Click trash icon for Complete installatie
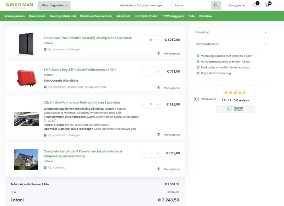The image size is (284, 206). [158, 169]
